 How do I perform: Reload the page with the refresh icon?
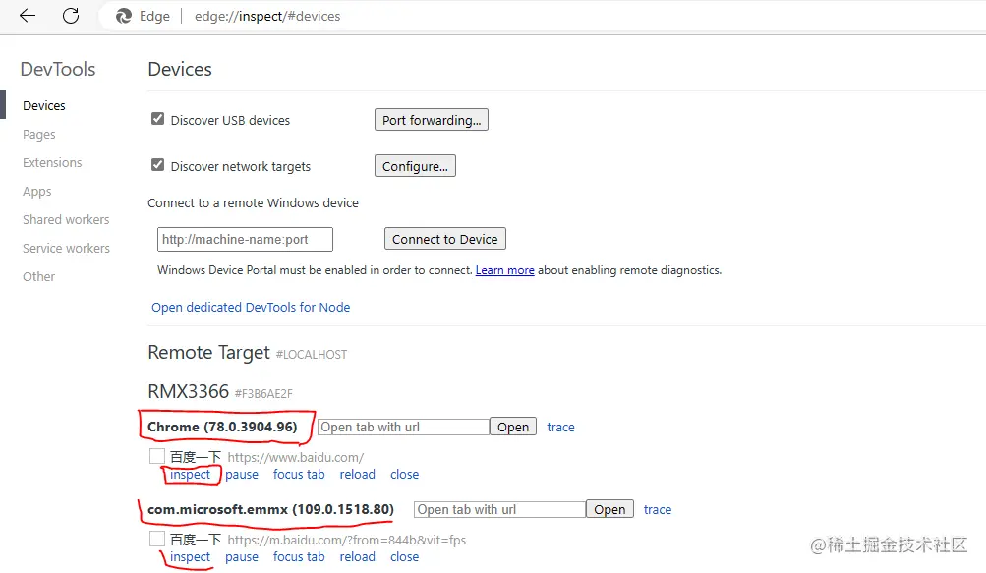71,16
